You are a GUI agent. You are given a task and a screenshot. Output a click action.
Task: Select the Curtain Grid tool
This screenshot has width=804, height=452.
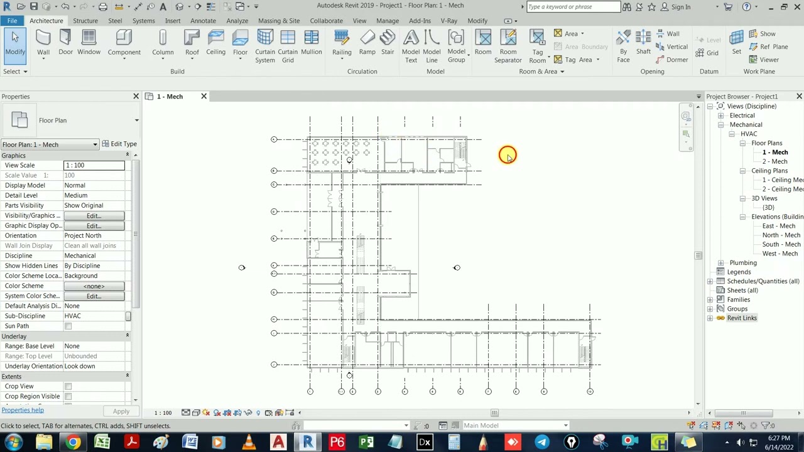(x=288, y=46)
